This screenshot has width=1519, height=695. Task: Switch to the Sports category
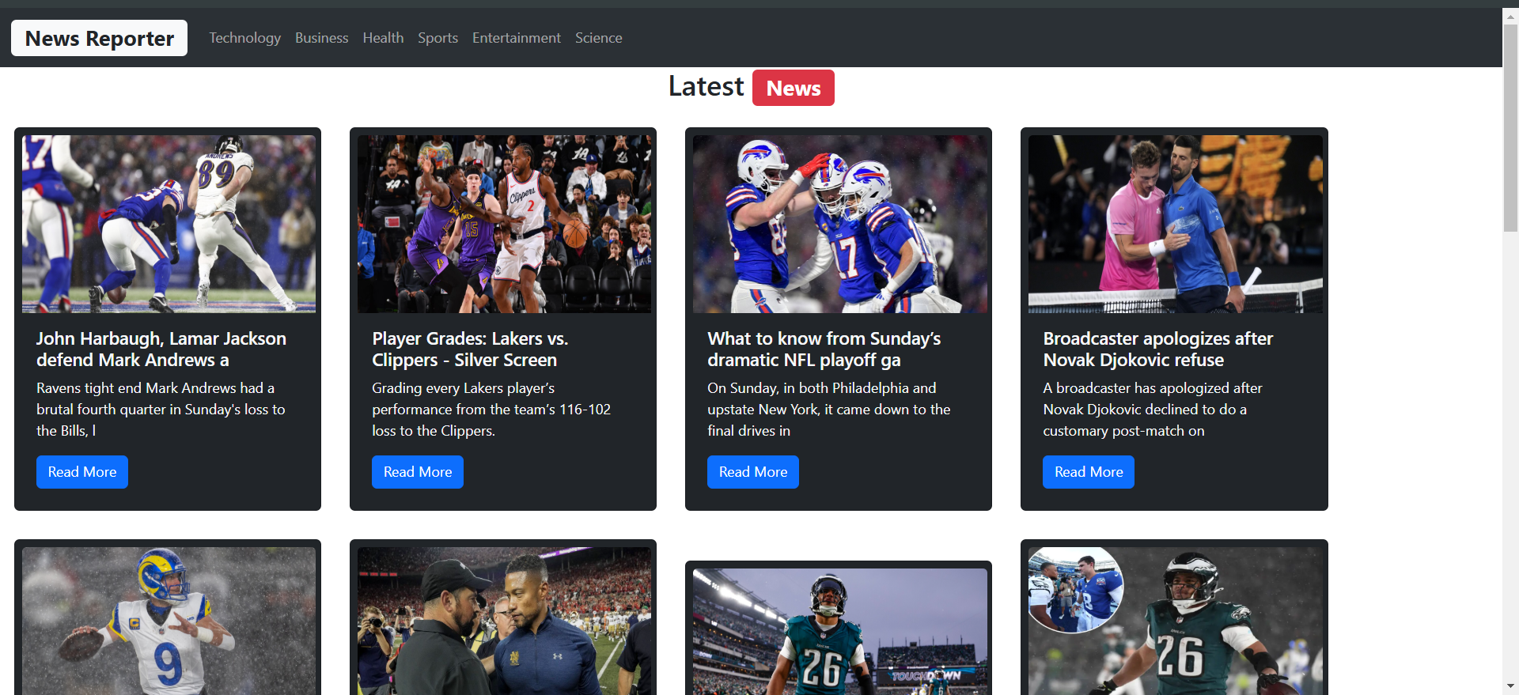438,38
